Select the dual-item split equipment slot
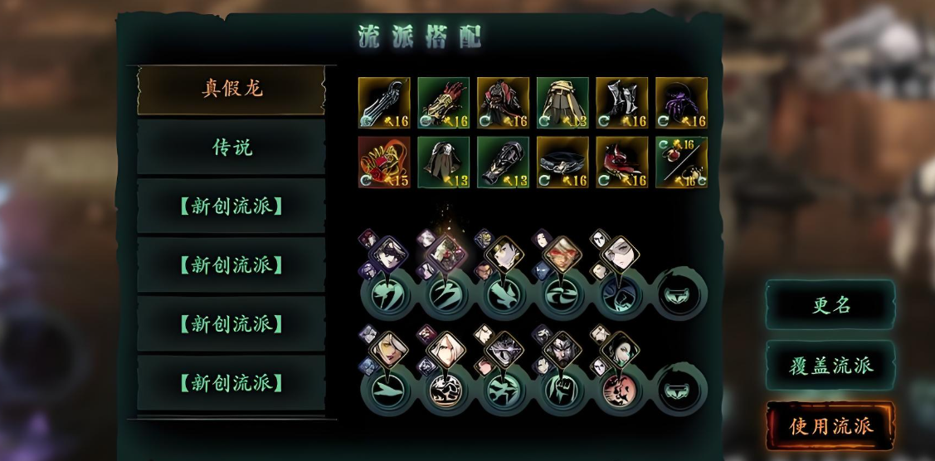Screen dimensions: 935x461 click(682, 162)
